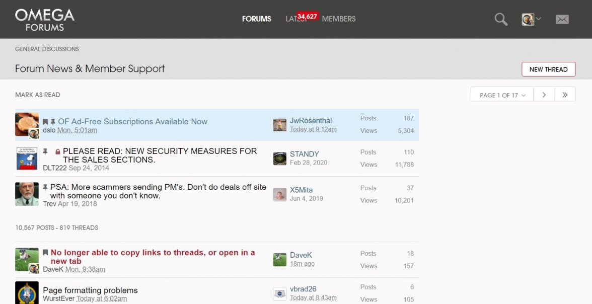
Task: Jump to last page double-arrow
Action: click(x=565, y=95)
